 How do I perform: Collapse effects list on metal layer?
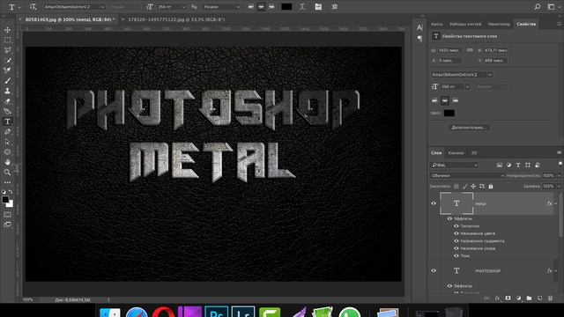pyautogui.click(x=555, y=203)
